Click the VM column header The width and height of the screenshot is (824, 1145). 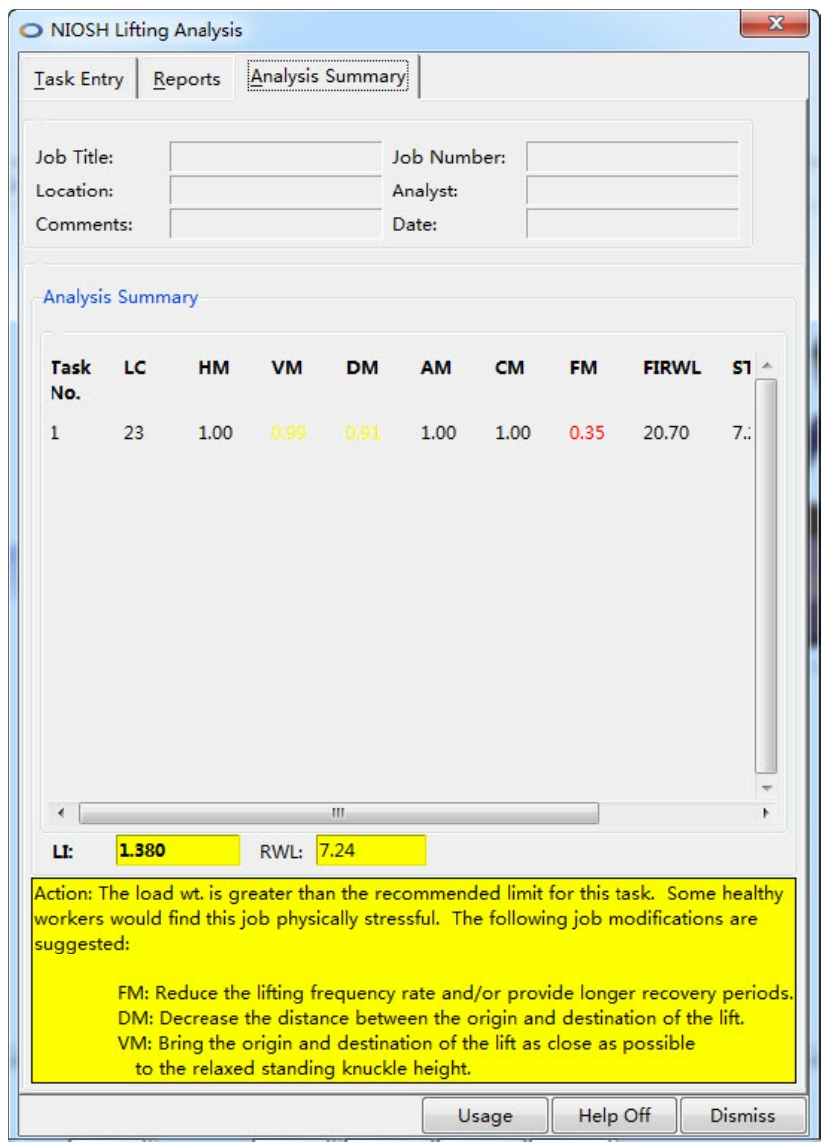click(287, 367)
